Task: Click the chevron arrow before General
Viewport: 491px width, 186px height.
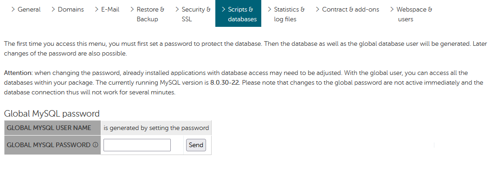Action: pyautogui.click(x=13, y=9)
